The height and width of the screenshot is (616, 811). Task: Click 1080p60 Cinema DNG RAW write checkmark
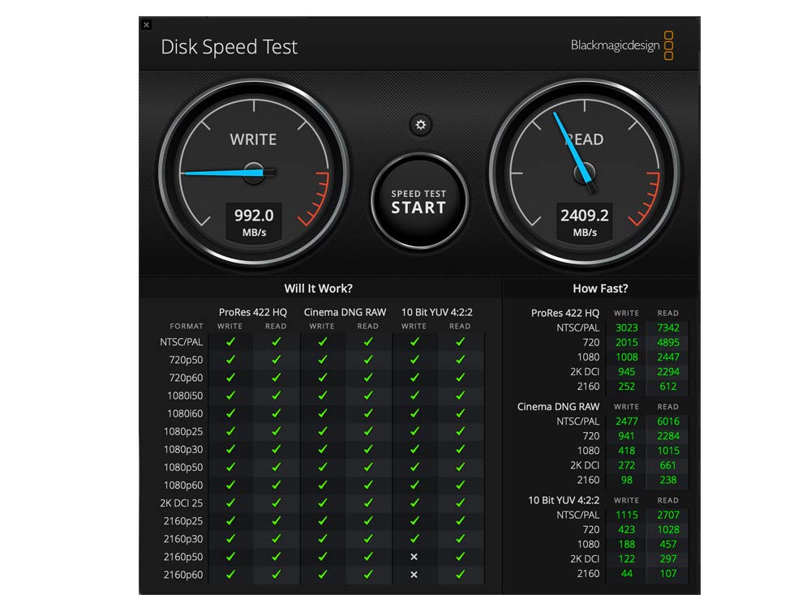(x=322, y=485)
